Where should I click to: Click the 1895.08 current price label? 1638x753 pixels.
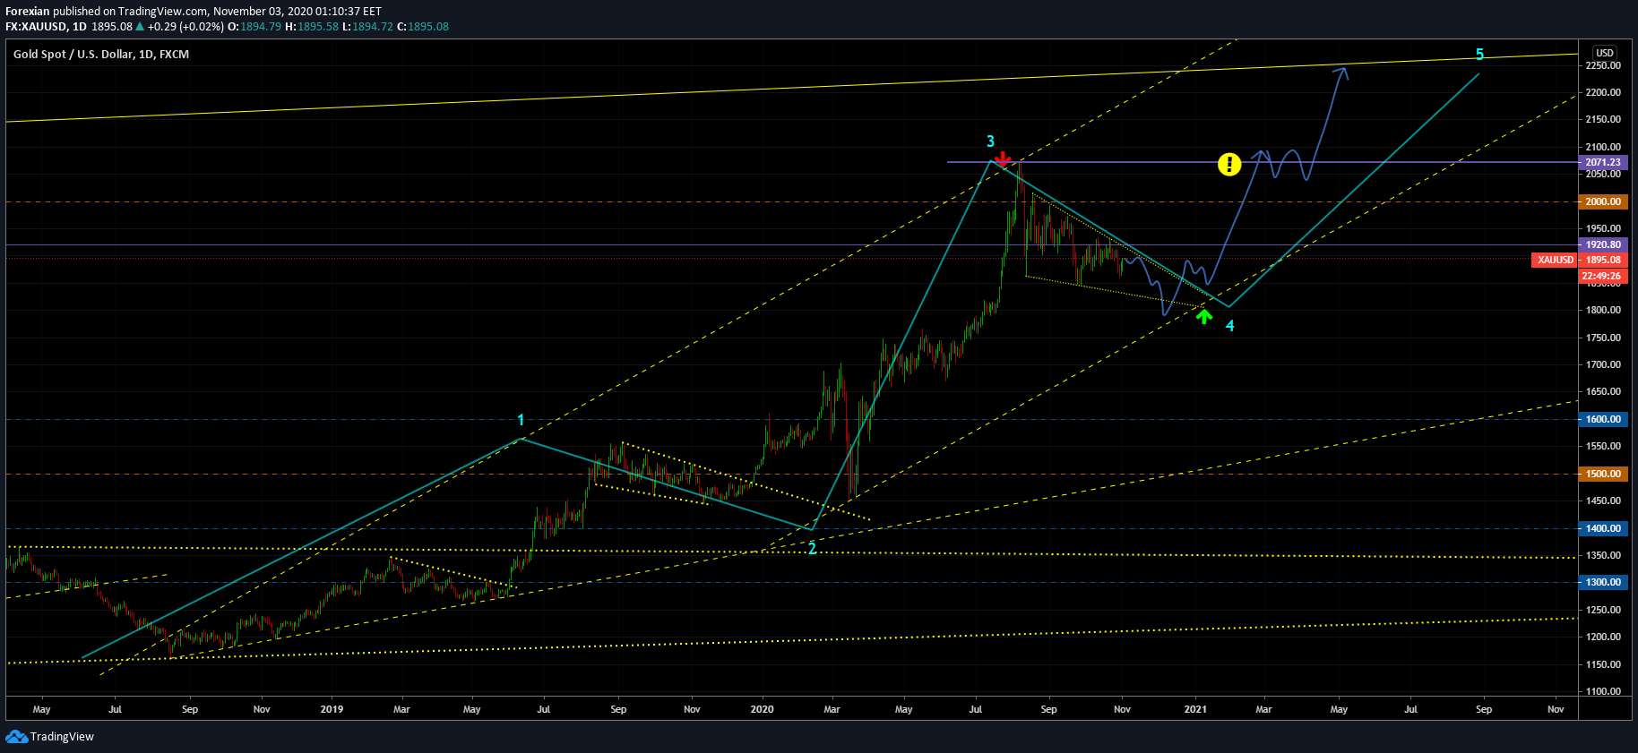tap(1603, 260)
